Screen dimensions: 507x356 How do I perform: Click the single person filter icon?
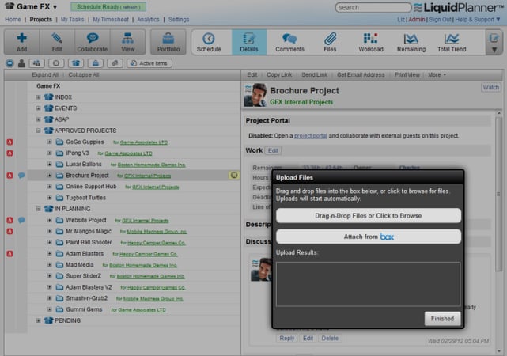coord(21,63)
